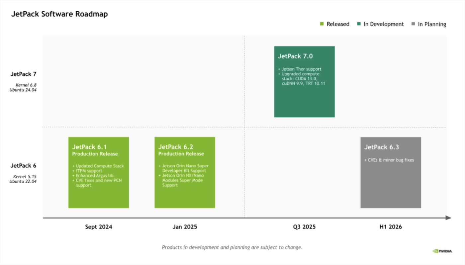Click Production Release under JetPack 6.2
This screenshot has height=265, width=465.
[x=181, y=154]
